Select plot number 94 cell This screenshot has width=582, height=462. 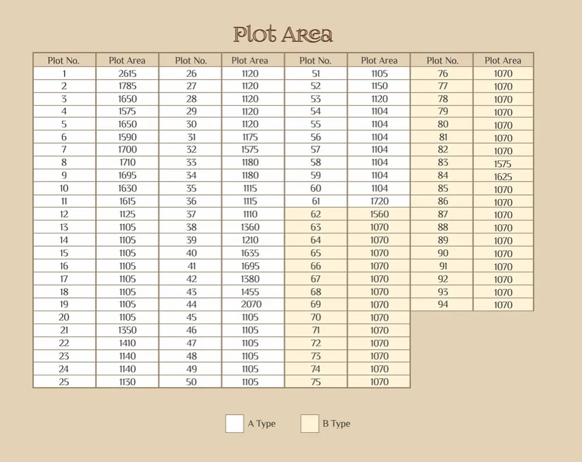point(443,304)
